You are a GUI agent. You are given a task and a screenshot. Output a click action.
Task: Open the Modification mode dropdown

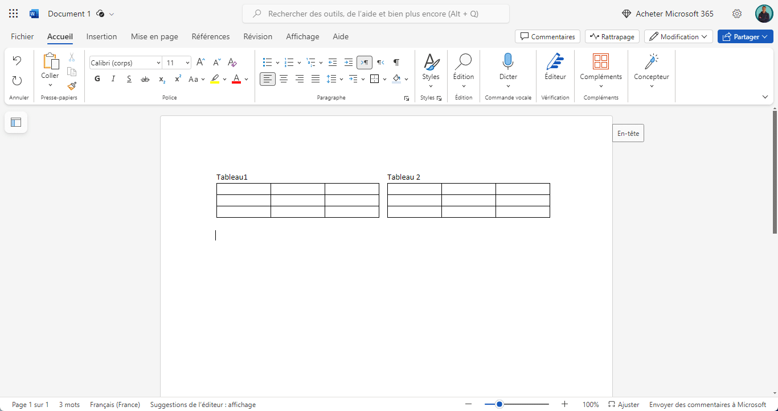point(678,36)
